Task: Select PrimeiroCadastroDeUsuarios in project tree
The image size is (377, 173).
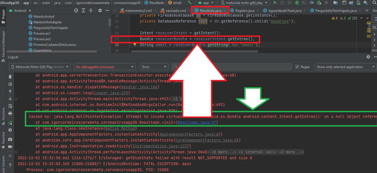Action: [55, 44]
